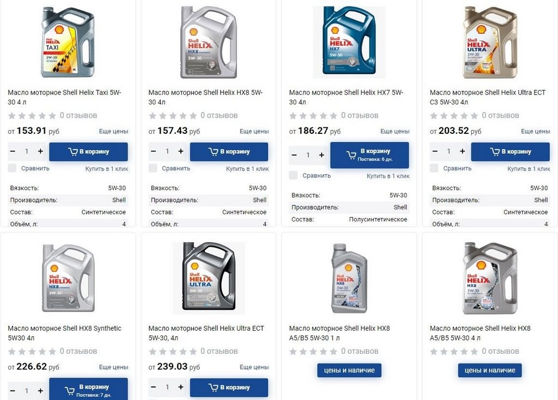Expand more prices for Helix Ultra ECT C3
This screenshot has height=400, width=558.
tap(535, 131)
